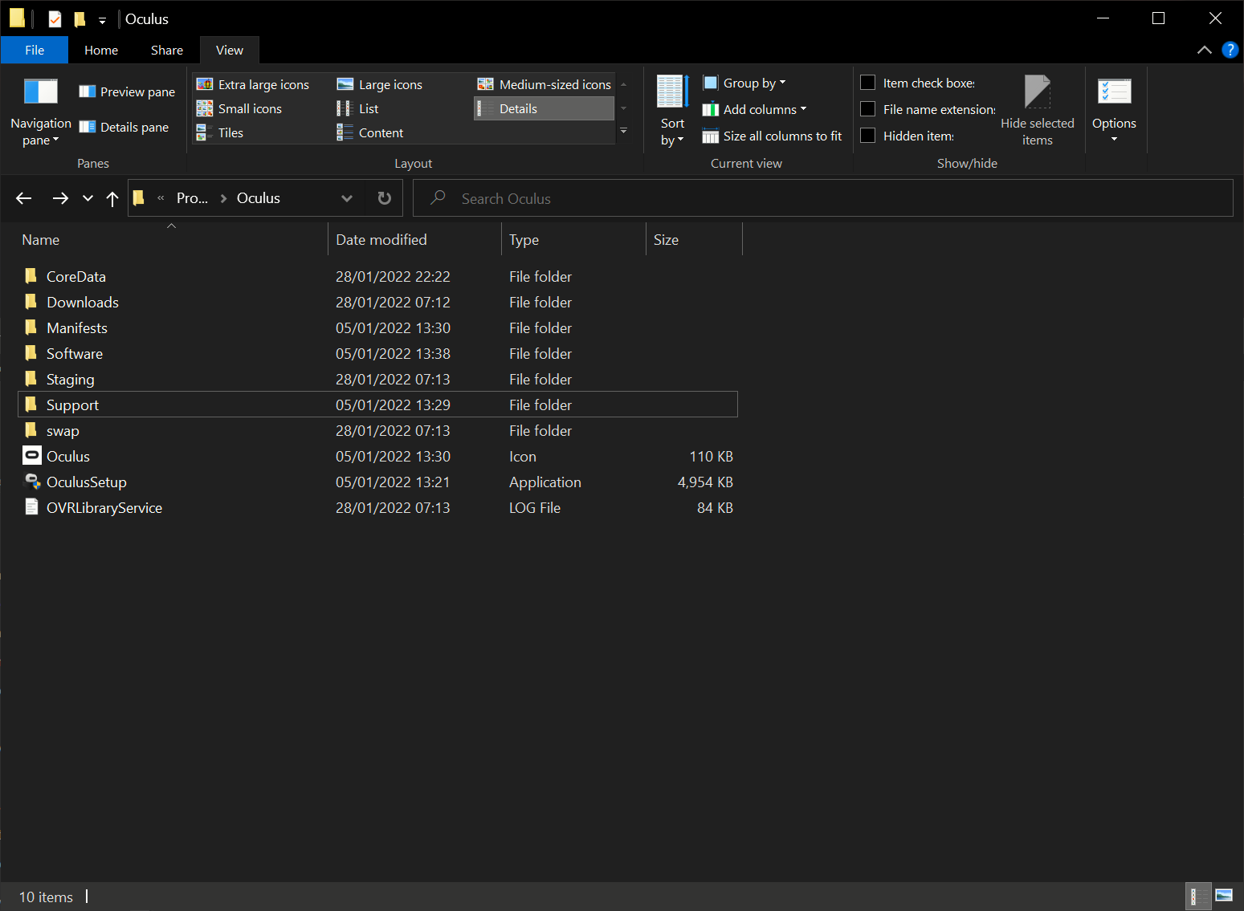This screenshot has width=1244, height=911.
Task: Select the Tiles layout icon
Action: pyautogui.click(x=205, y=133)
